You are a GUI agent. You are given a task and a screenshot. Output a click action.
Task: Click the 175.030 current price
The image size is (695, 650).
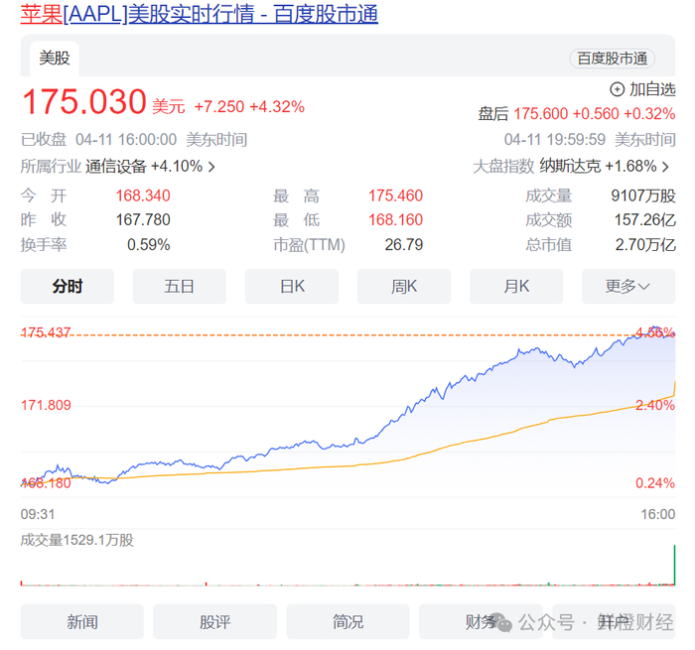coord(84,102)
